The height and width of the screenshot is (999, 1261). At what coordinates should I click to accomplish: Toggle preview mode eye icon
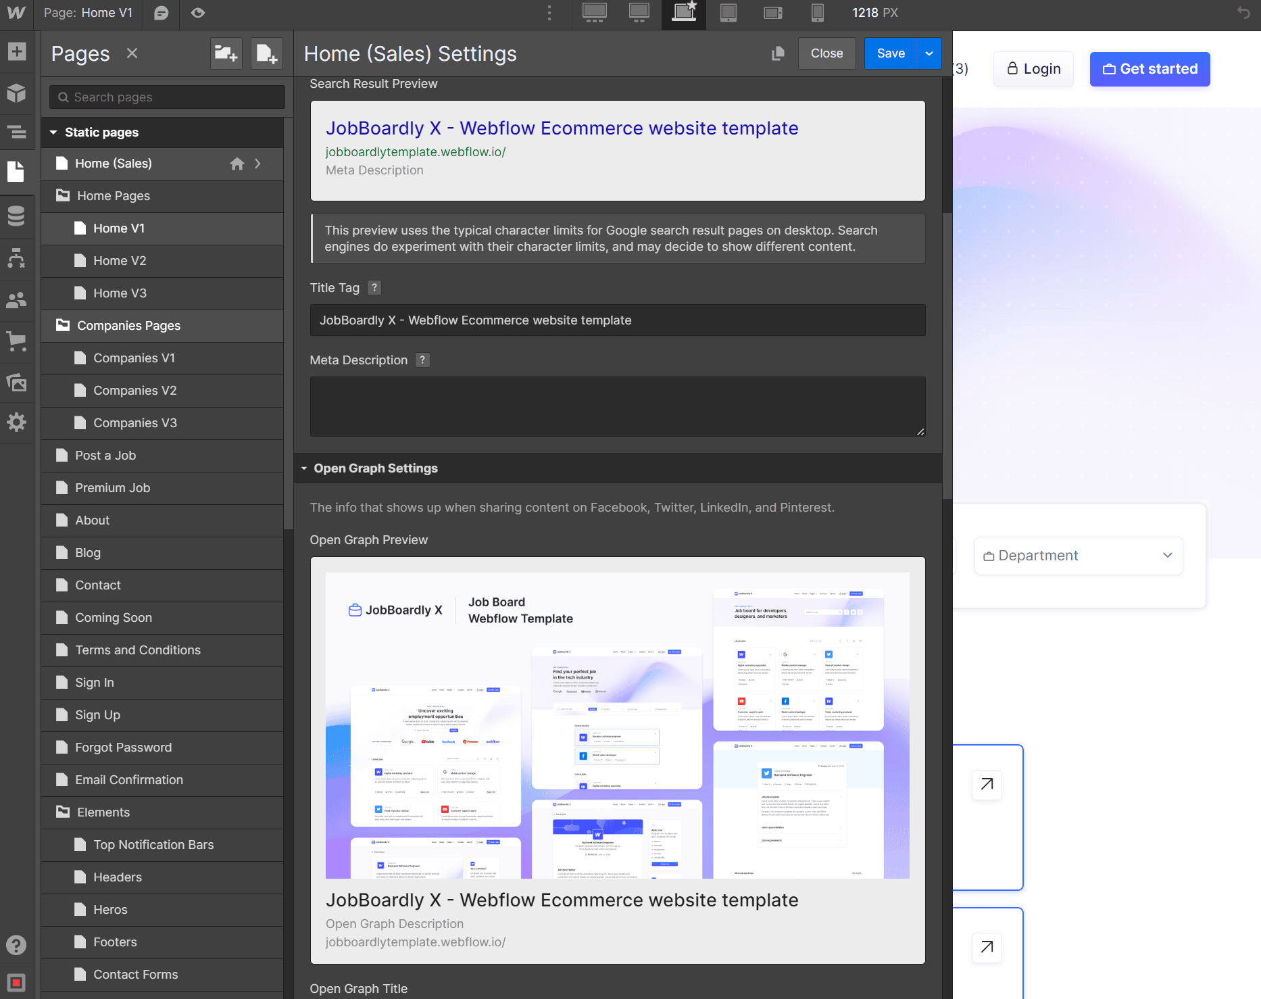coord(197,13)
